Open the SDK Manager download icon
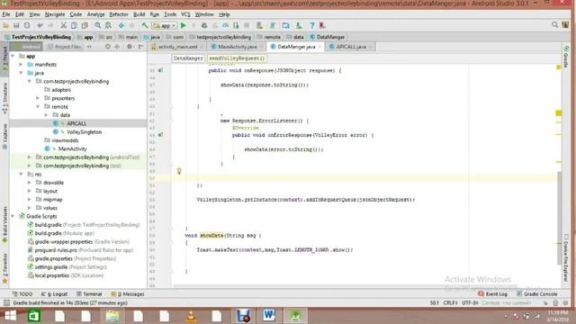 [299, 25]
